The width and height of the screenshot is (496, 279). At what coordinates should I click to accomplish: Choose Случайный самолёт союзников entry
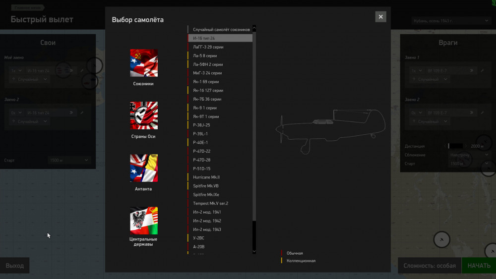tap(220, 29)
